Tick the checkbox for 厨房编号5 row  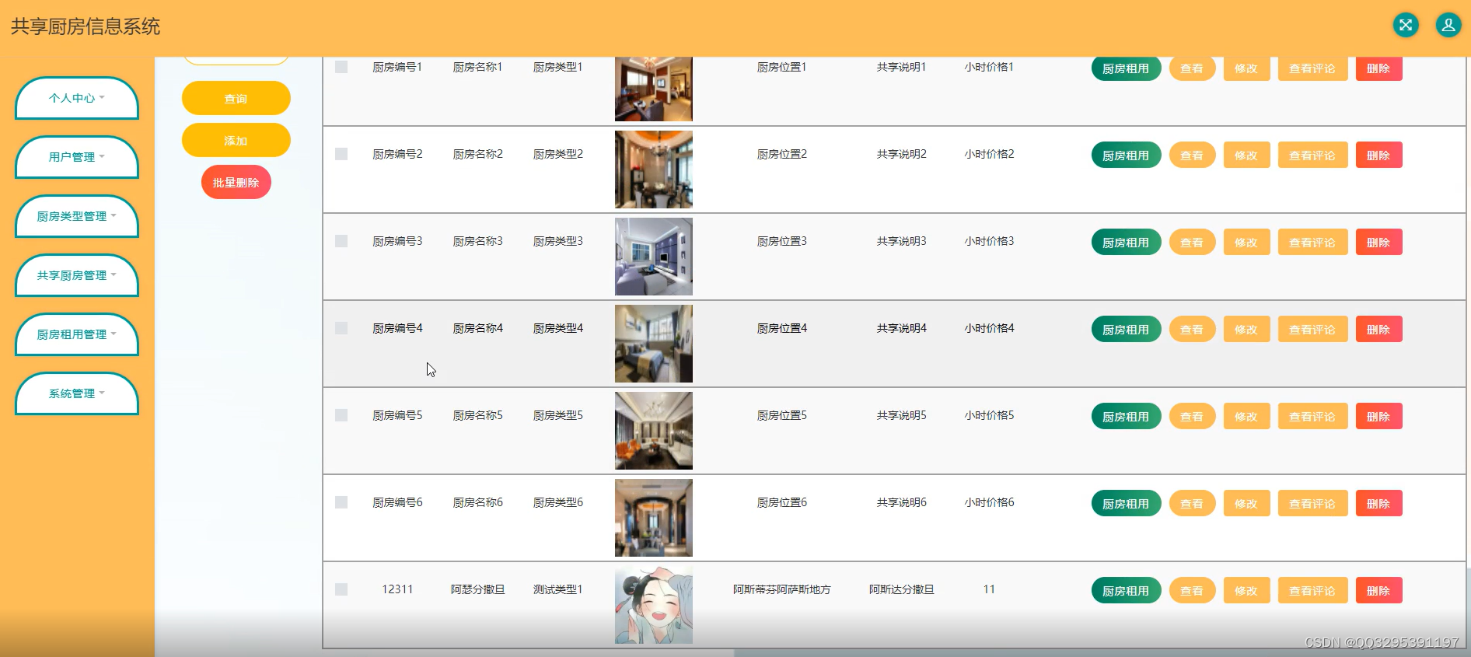pyautogui.click(x=341, y=415)
